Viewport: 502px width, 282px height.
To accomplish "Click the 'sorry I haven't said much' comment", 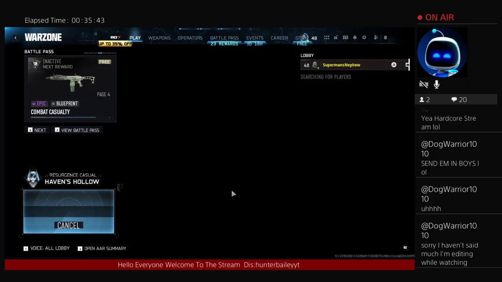I will click(x=449, y=254).
